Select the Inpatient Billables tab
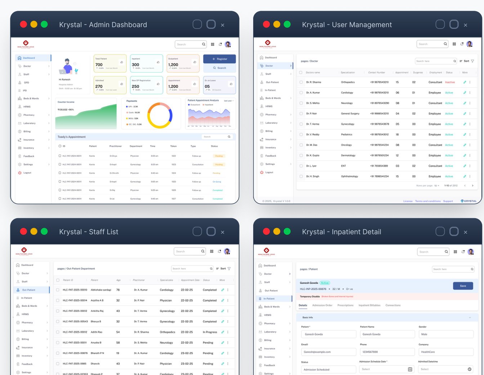Screen dimensions: 484x375 (x=369, y=305)
